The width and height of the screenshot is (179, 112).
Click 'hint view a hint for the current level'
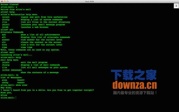[x=32, y=45]
